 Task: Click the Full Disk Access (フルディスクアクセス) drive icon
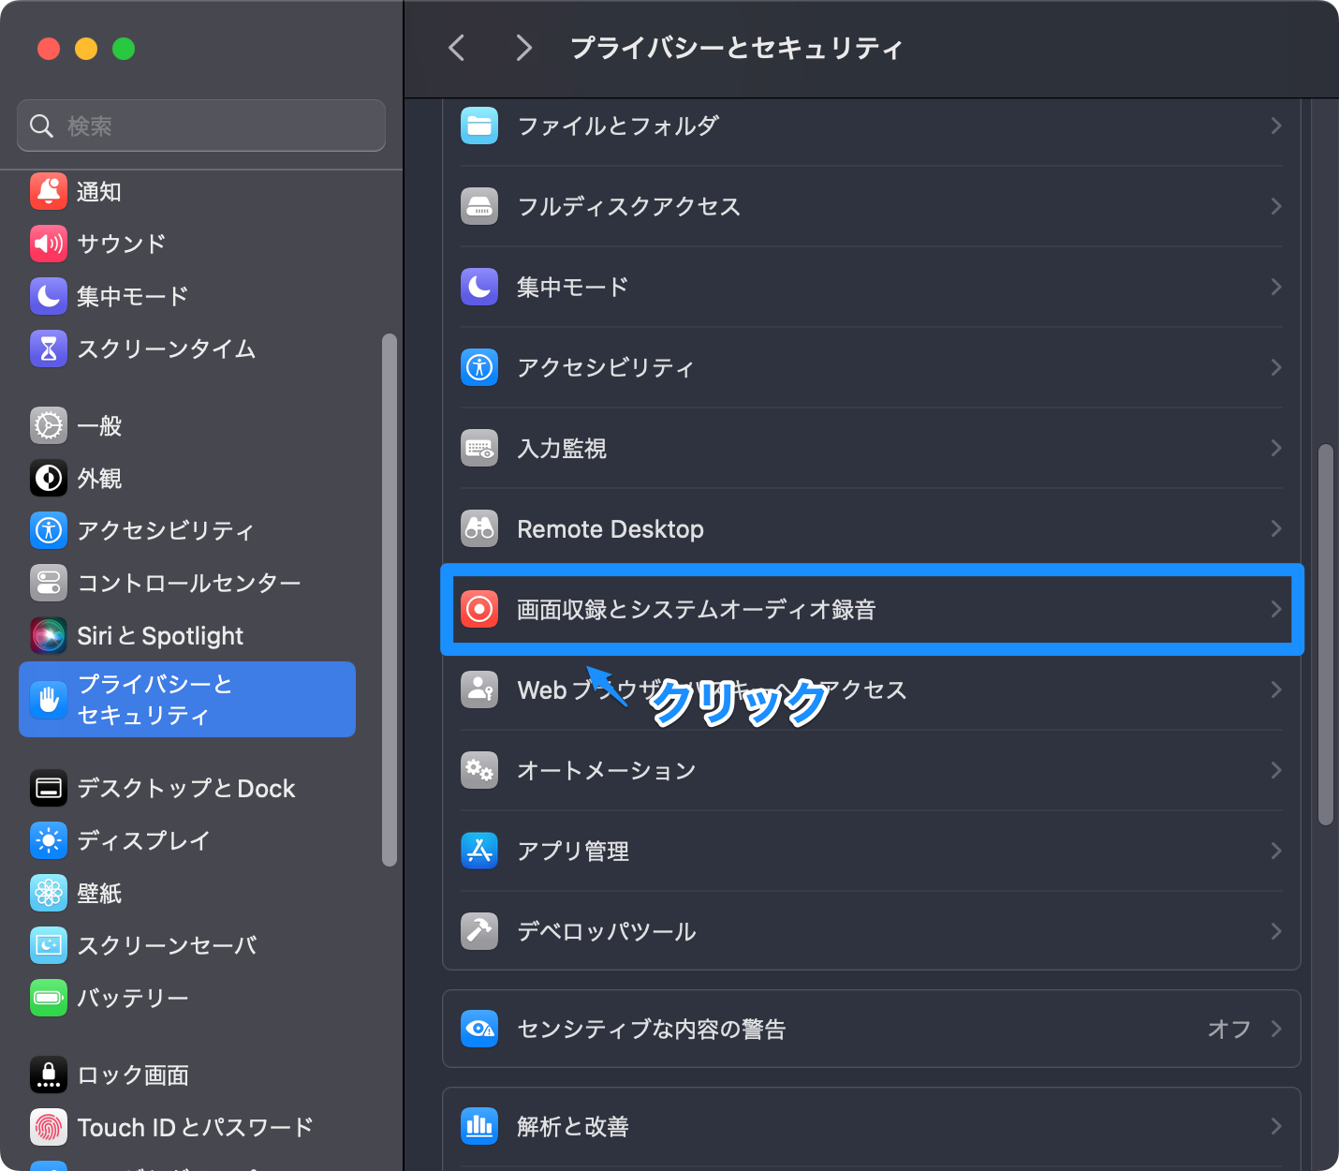point(479,206)
